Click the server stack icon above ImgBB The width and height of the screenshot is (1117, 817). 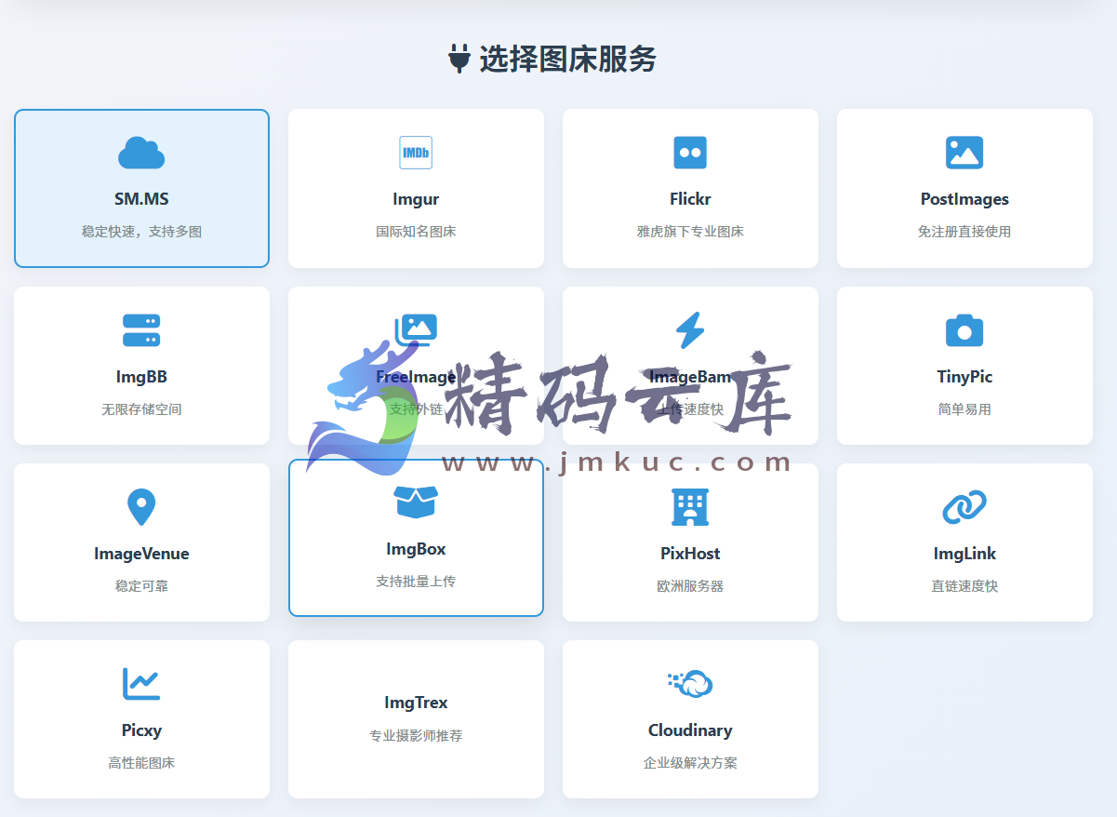pos(141,330)
